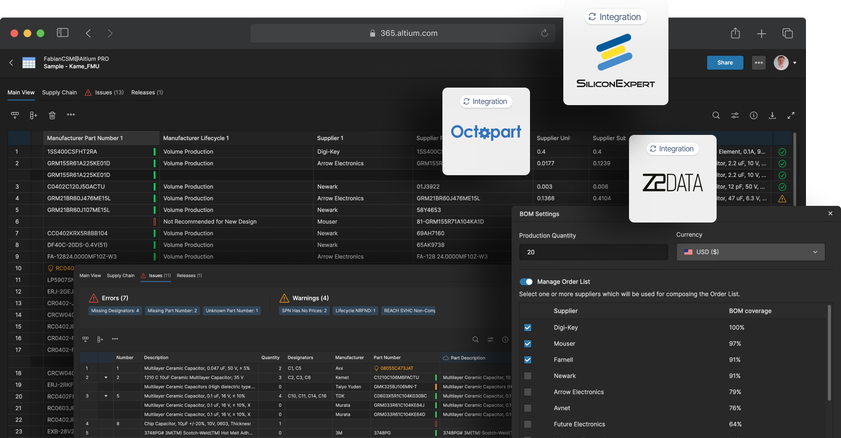Uncheck the Digi-Key supplier checkbox

[x=528, y=328]
